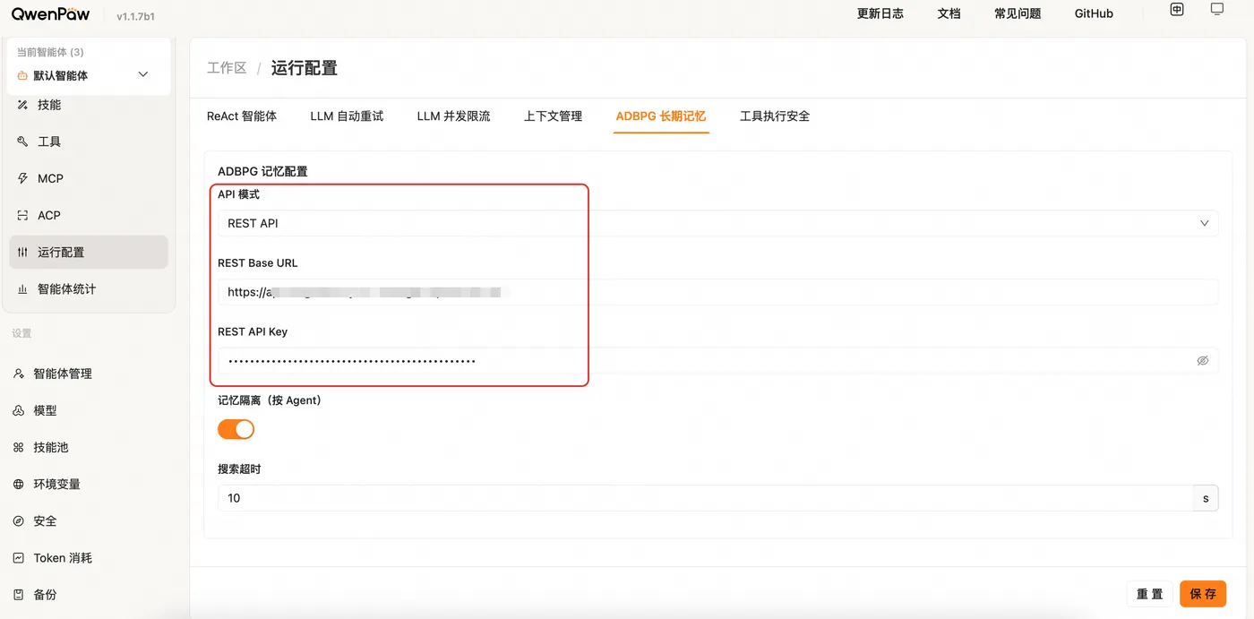Focus the 搜索超时 input field

click(705, 498)
